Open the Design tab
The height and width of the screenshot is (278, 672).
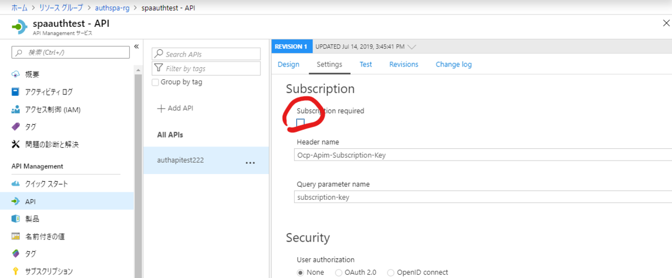[x=288, y=64]
